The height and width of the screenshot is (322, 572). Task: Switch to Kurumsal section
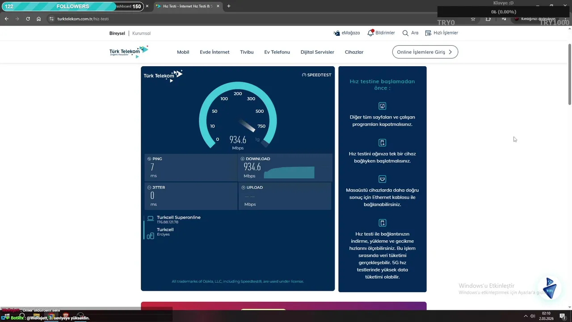(142, 33)
